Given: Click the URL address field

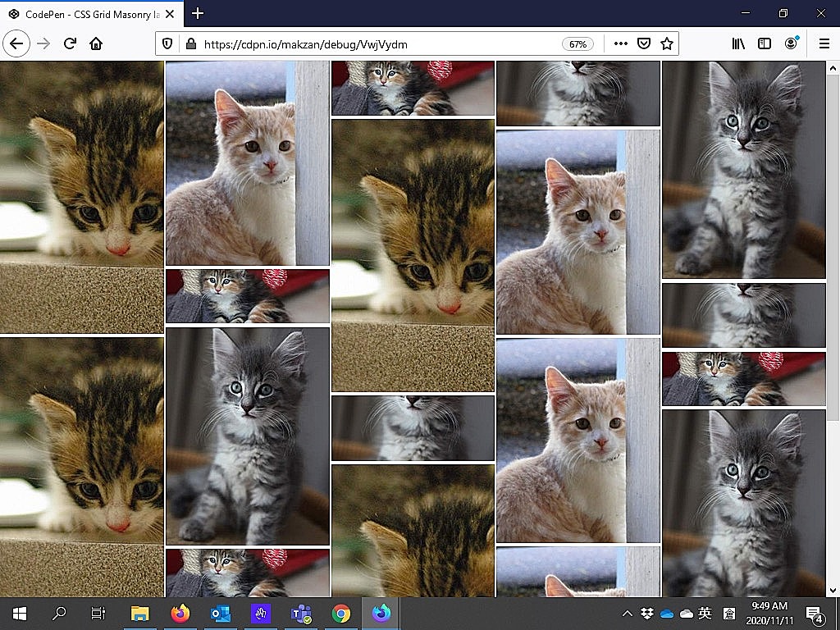Looking at the screenshot, I should 369,44.
